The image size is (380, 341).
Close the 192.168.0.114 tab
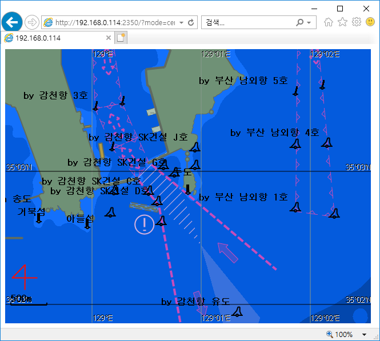[109, 38]
